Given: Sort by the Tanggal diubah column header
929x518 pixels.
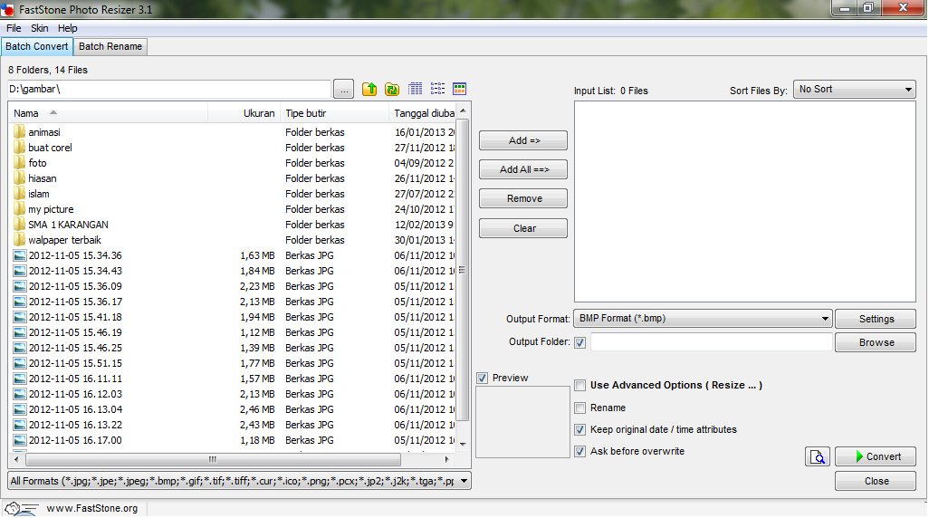Looking at the screenshot, I should tap(423, 113).
